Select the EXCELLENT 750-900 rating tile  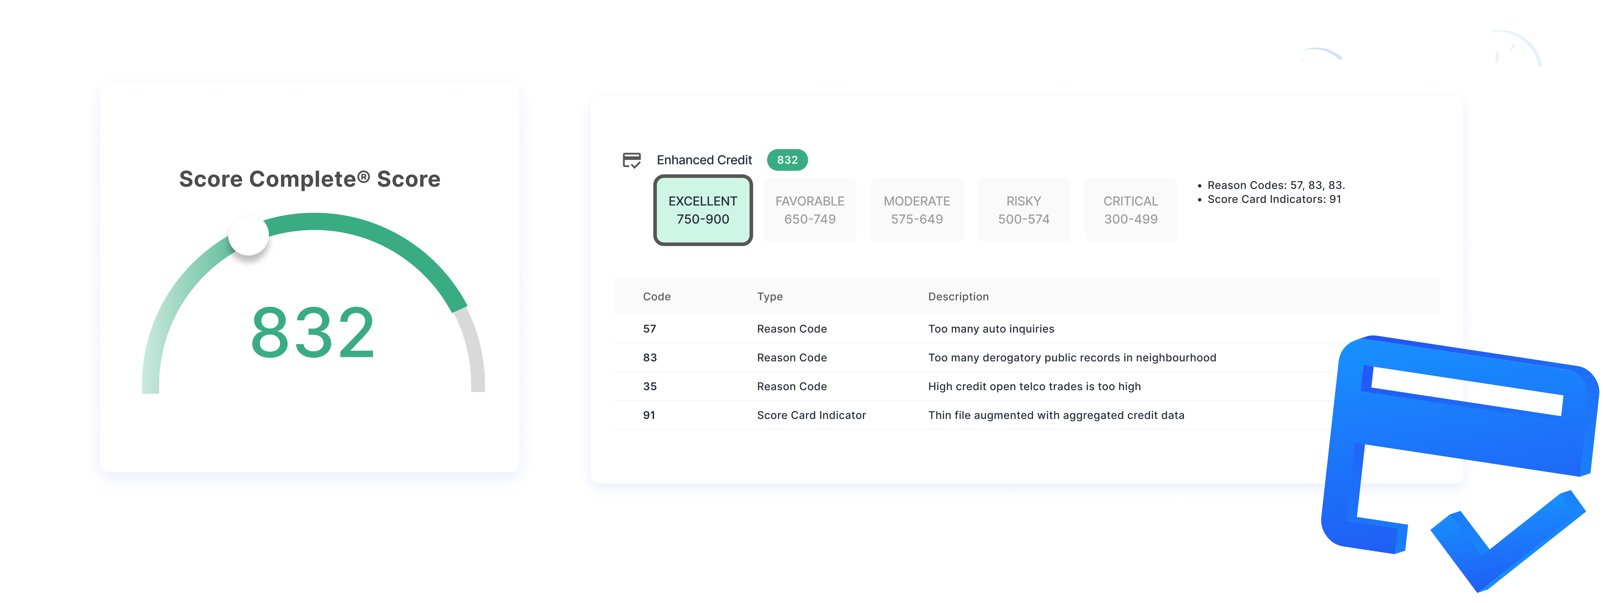click(702, 210)
